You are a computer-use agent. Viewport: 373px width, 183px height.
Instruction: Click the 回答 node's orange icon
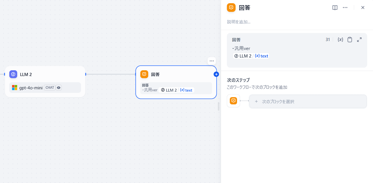coord(144,74)
